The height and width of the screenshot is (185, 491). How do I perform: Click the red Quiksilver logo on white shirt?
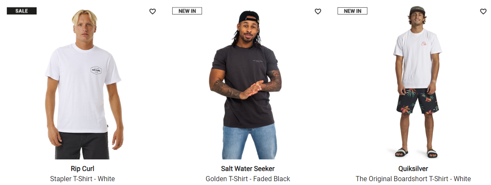pos(424,43)
